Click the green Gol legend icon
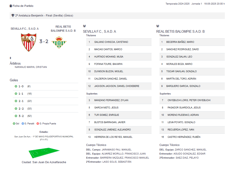The image size is (238, 171). click(14, 124)
